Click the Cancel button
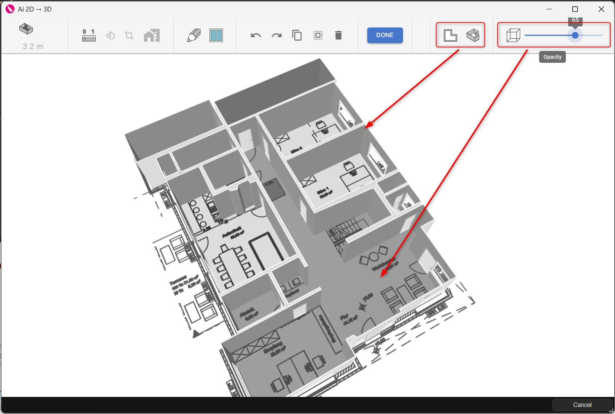 pyautogui.click(x=582, y=405)
